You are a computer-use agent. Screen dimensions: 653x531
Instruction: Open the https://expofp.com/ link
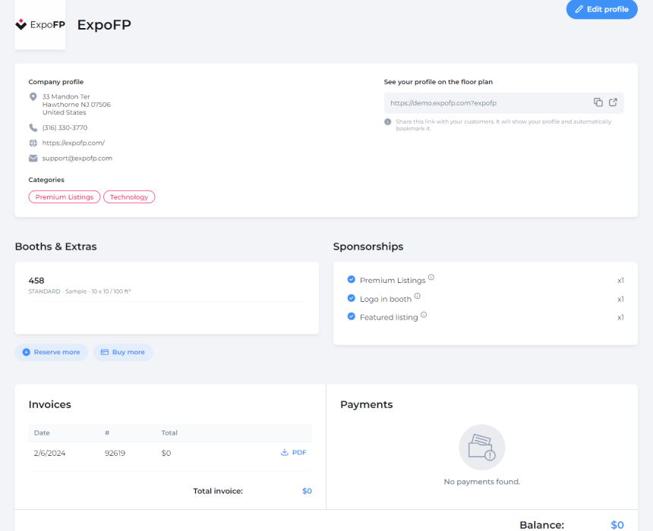(74, 143)
